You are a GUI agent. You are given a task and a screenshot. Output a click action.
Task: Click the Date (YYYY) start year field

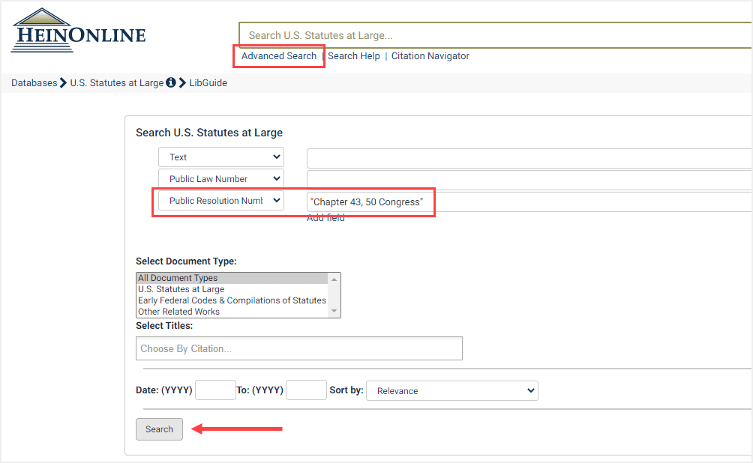point(215,390)
